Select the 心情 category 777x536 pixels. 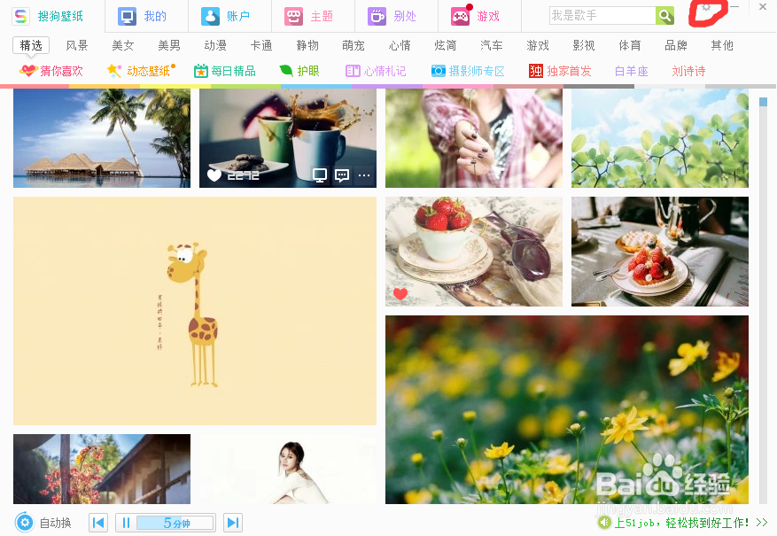[400, 45]
